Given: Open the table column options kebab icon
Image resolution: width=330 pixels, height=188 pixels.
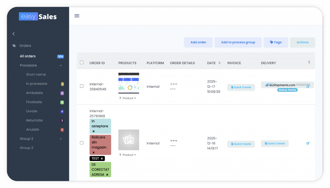Looking at the screenshot, I should 309,62.
